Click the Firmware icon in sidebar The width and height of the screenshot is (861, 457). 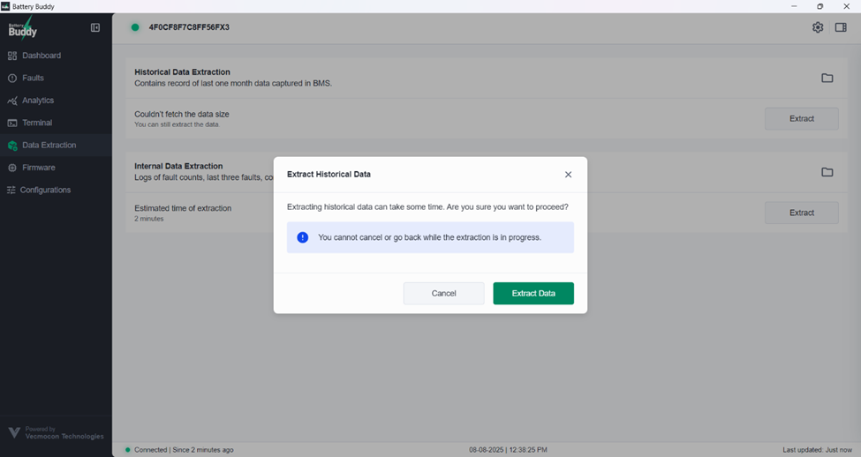pyautogui.click(x=12, y=168)
